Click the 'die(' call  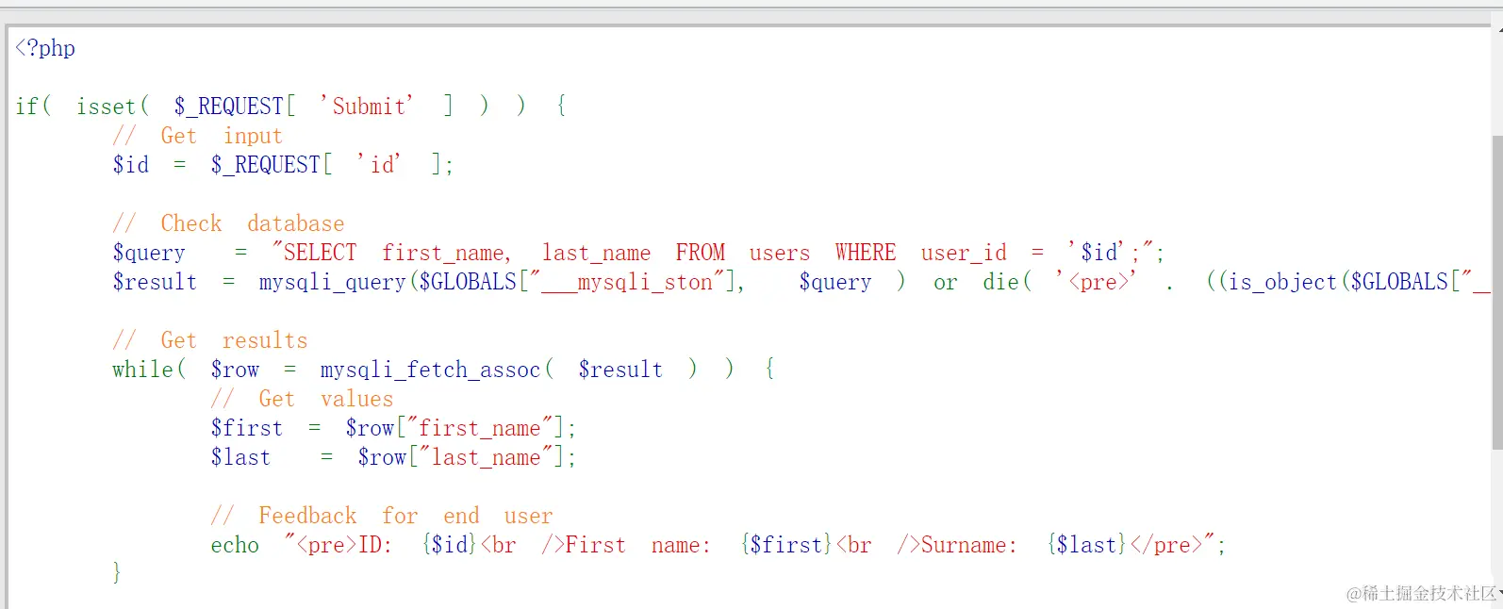[1007, 282]
